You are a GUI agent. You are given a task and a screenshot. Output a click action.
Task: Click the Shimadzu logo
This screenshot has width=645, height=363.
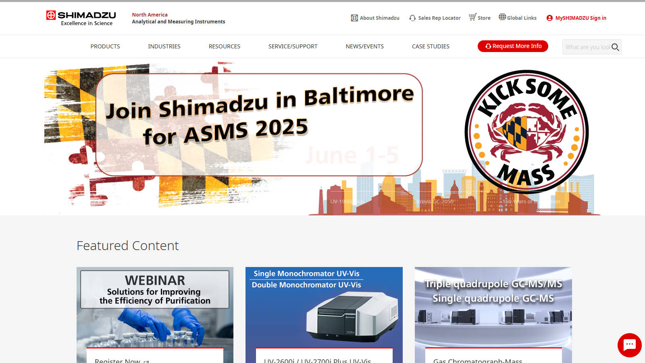coord(81,18)
